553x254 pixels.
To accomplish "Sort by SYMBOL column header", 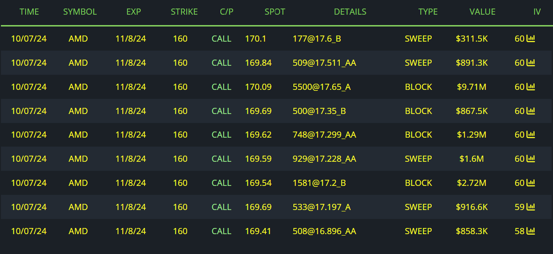I will tap(80, 12).
